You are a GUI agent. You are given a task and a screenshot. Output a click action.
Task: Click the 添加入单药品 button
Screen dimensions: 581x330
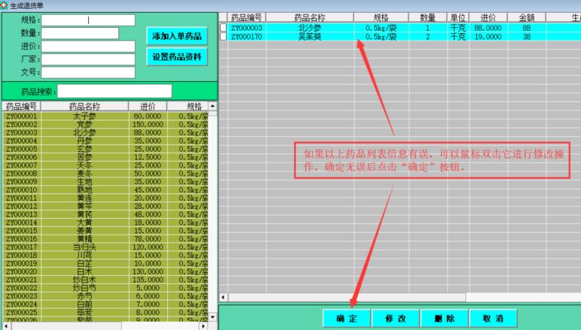[x=177, y=36]
